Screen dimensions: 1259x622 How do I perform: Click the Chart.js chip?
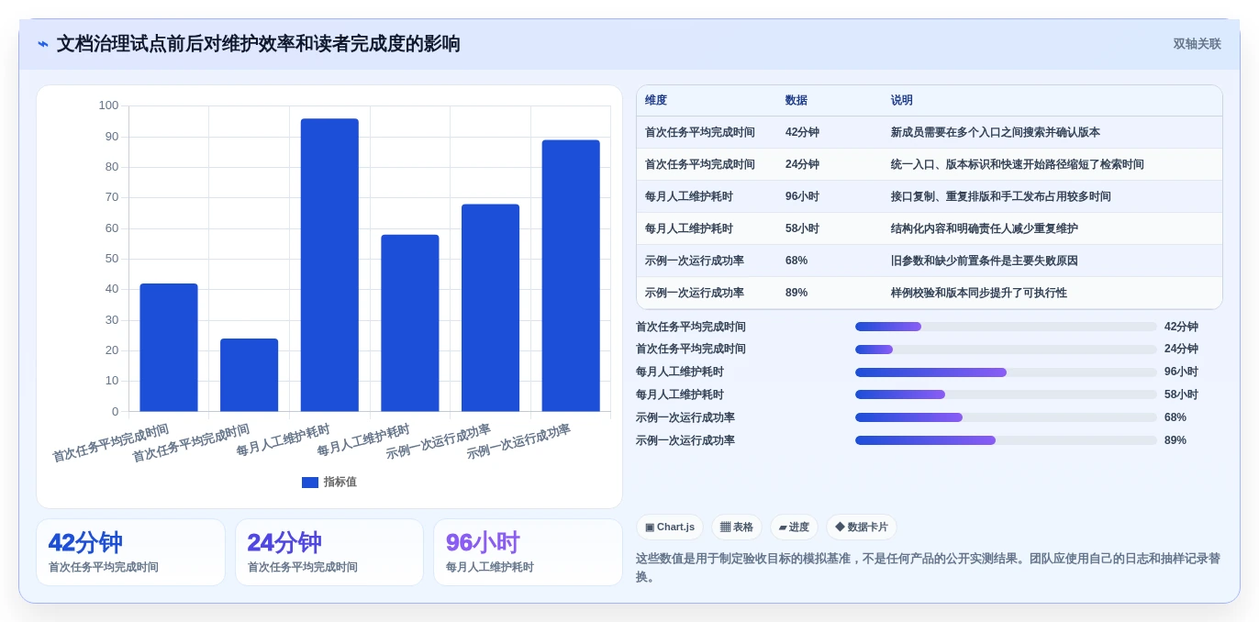[670, 528]
